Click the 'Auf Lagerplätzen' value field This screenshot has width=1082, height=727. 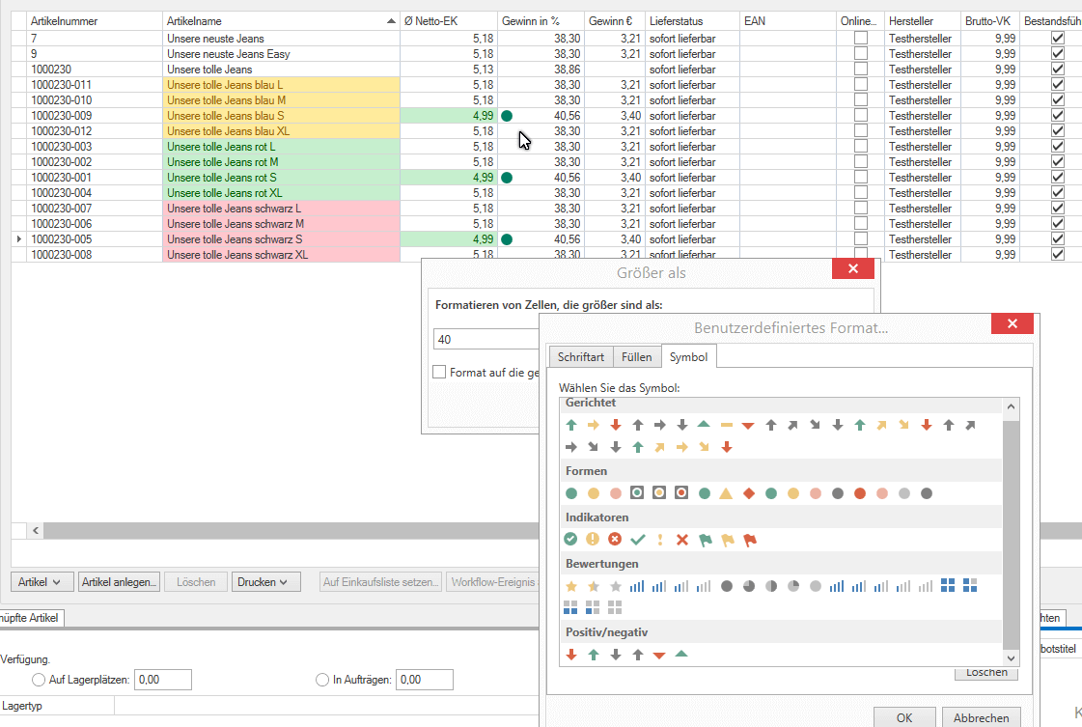163,680
